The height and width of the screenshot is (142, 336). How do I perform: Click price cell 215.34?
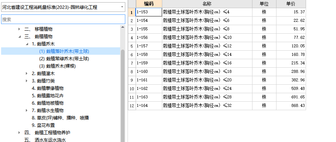[291, 63]
